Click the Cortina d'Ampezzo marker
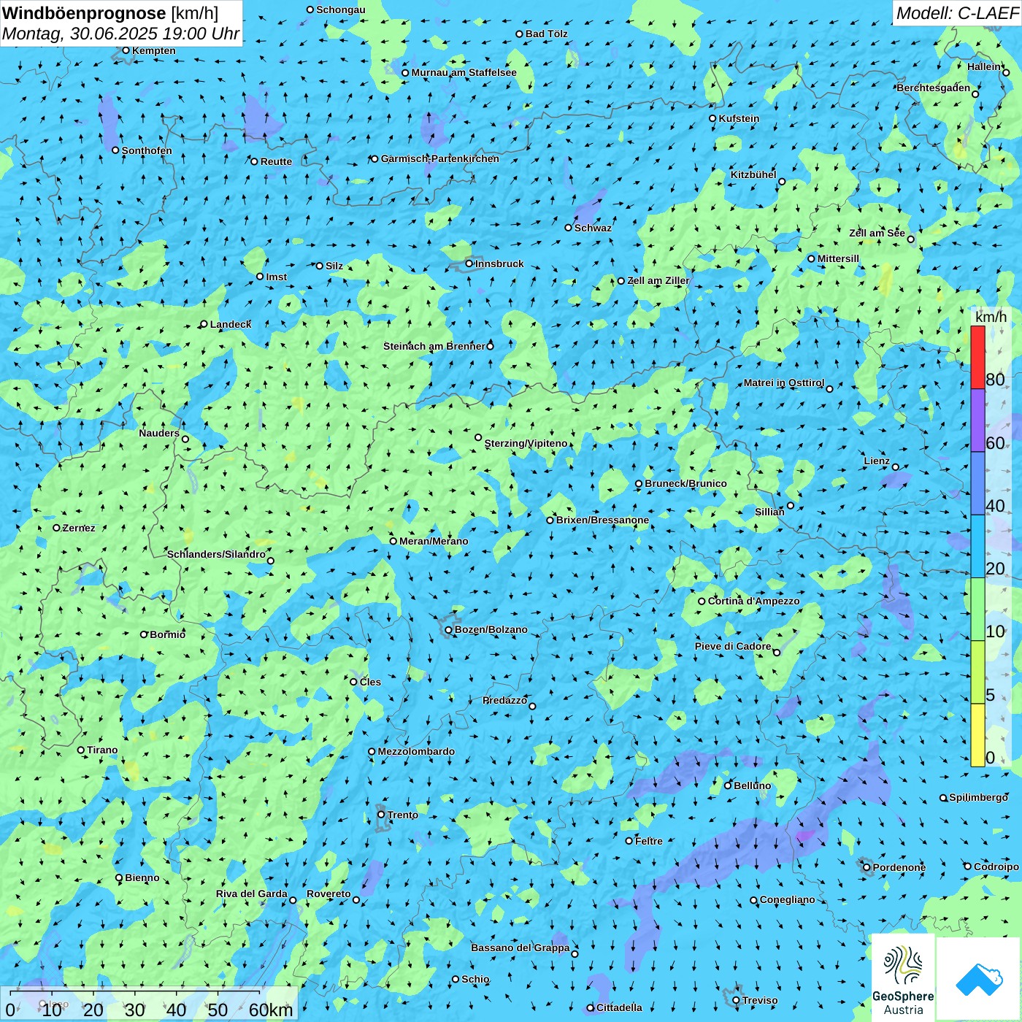The image size is (1022, 1022). pyautogui.click(x=702, y=602)
